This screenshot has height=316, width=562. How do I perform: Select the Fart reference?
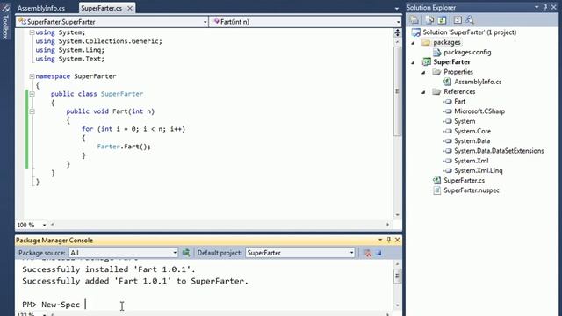pos(459,102)
